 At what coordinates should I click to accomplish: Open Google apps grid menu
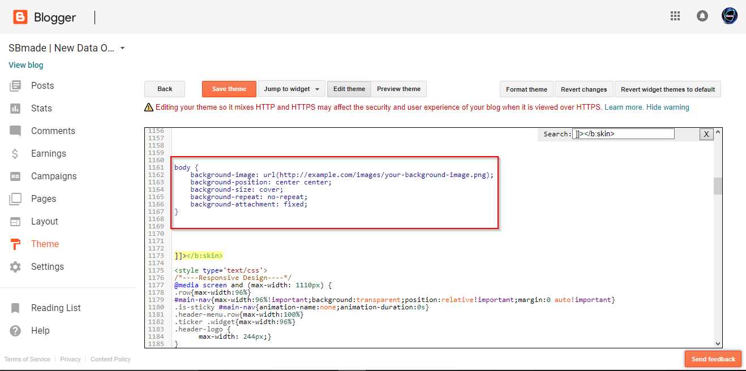tap(675, 16)
